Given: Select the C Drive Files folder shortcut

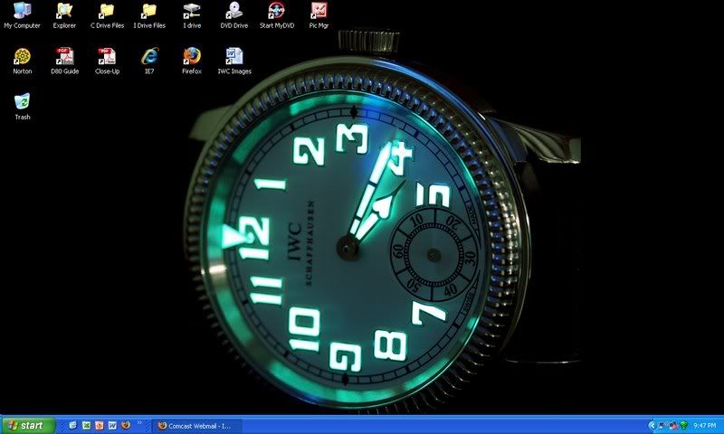Looking at the screenshot, I should point(107,15).
